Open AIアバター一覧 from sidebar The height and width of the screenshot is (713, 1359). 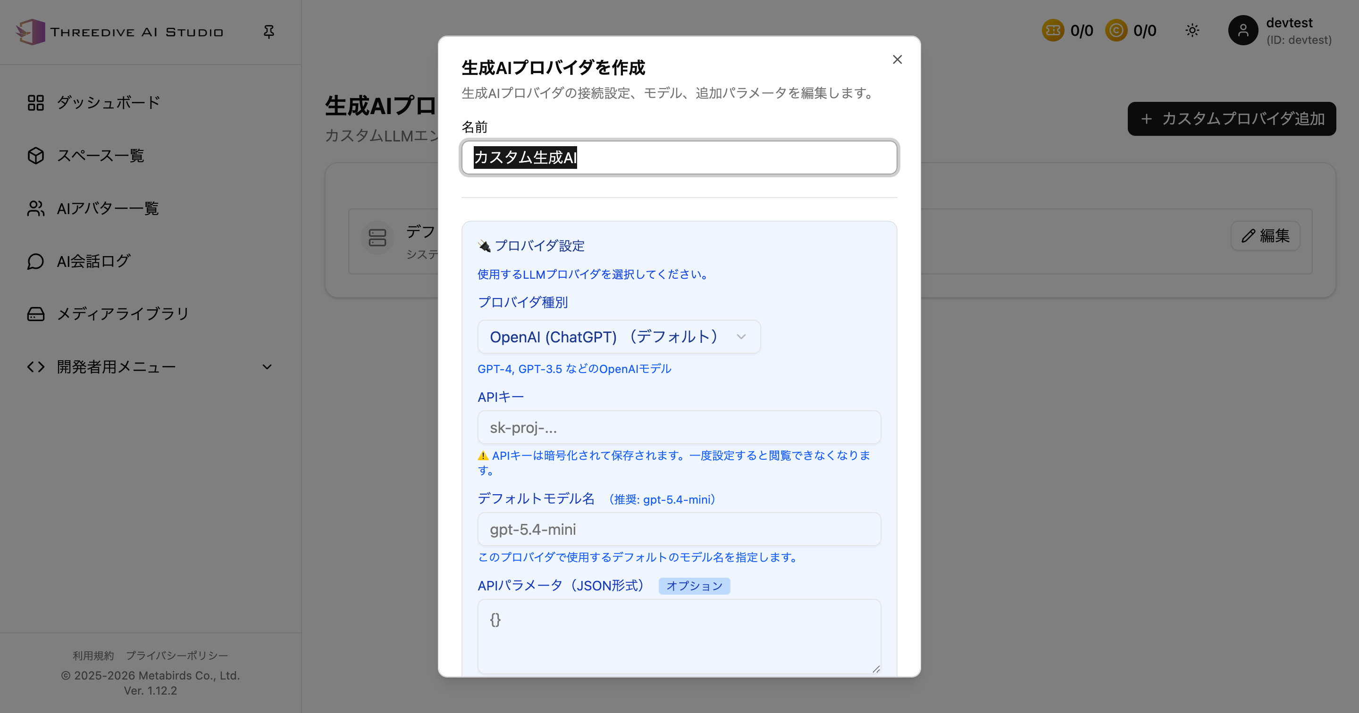click(x=151, y=208)
